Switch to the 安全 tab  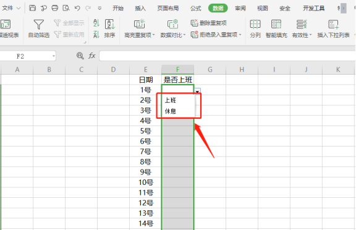click(x=285, y=9)
